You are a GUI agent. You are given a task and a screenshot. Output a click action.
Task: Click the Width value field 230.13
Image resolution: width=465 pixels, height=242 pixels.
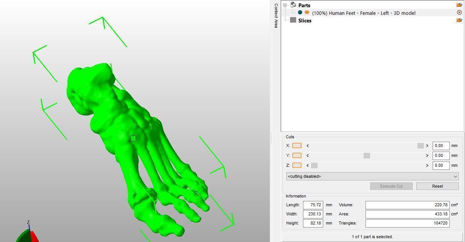pos(313,214)
